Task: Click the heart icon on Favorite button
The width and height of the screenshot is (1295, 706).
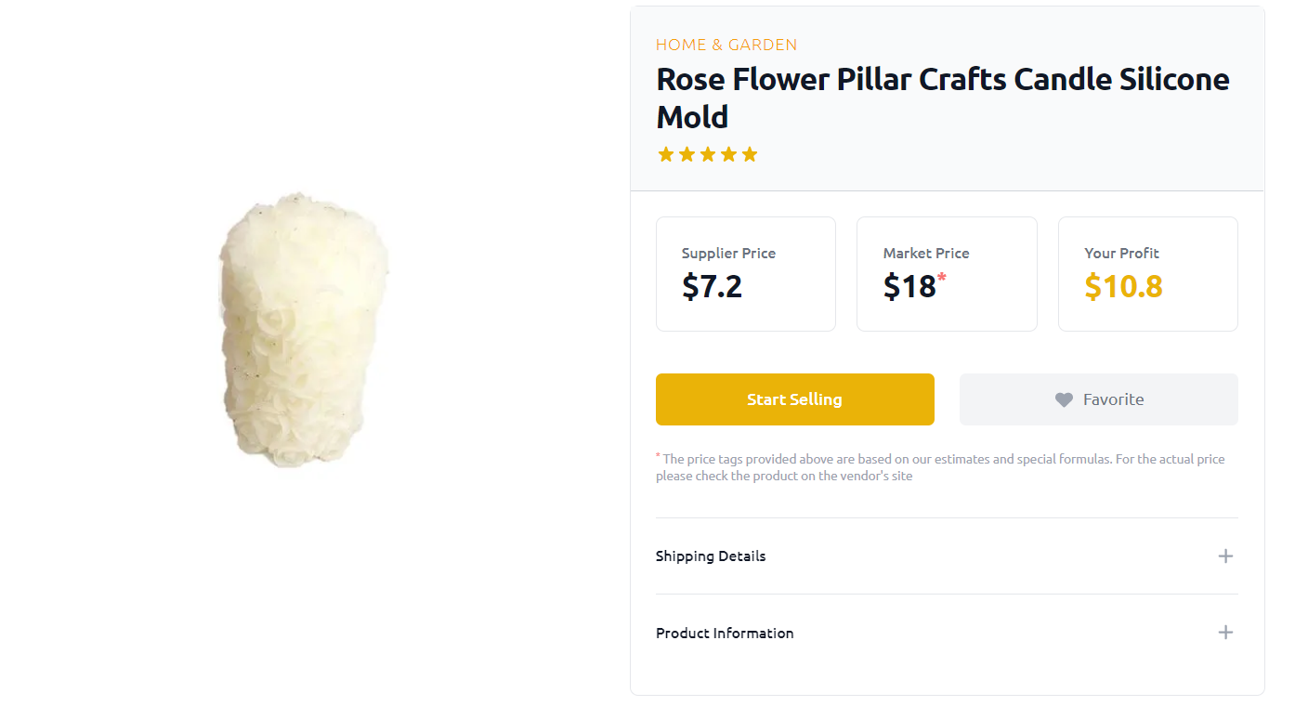Action: (x=1063, y=399)
